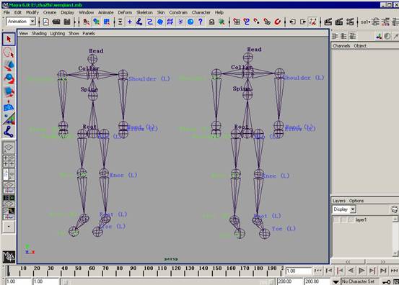Image resolution: width=399 pixels, height=285 pixels.
Task: Open the Shading panel menu
Action: 39,33
